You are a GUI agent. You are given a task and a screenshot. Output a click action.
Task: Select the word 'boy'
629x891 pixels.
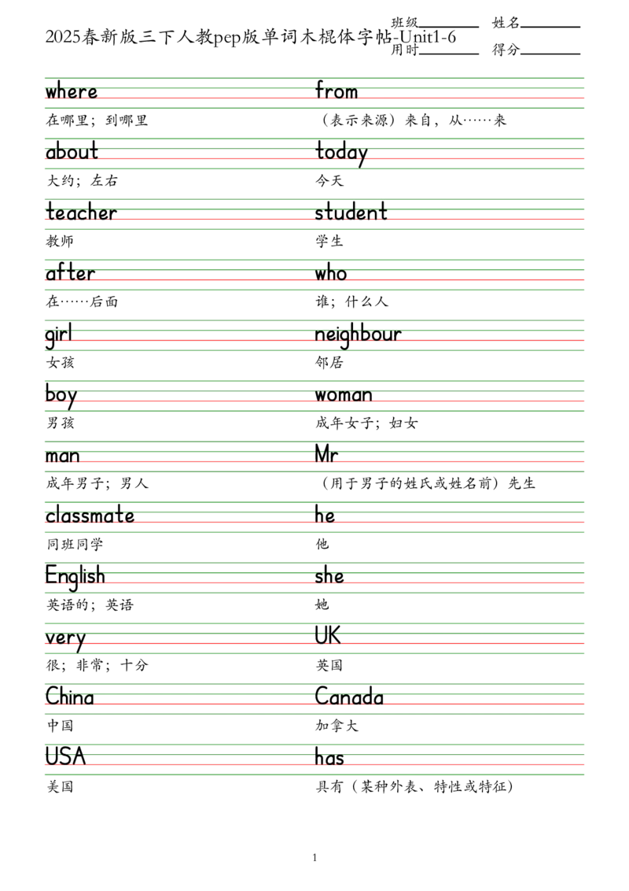(x=61, y=395)
